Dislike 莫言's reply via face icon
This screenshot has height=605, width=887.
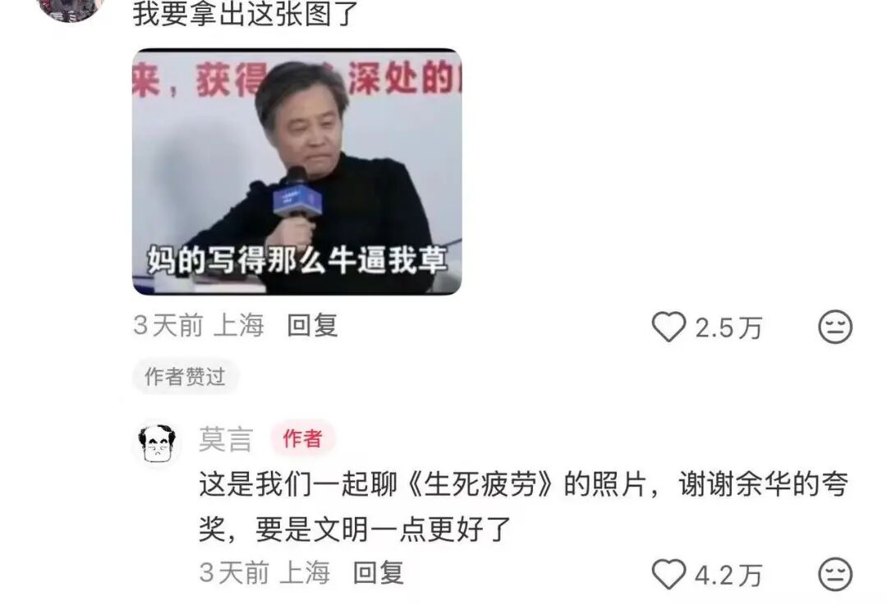click(x=835, y=575)
